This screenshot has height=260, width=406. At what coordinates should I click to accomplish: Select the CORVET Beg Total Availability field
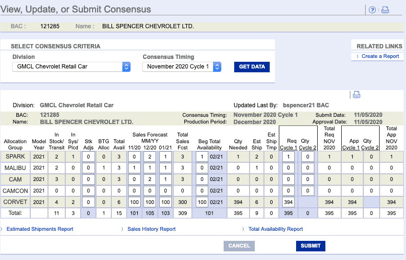coord(202,202)
